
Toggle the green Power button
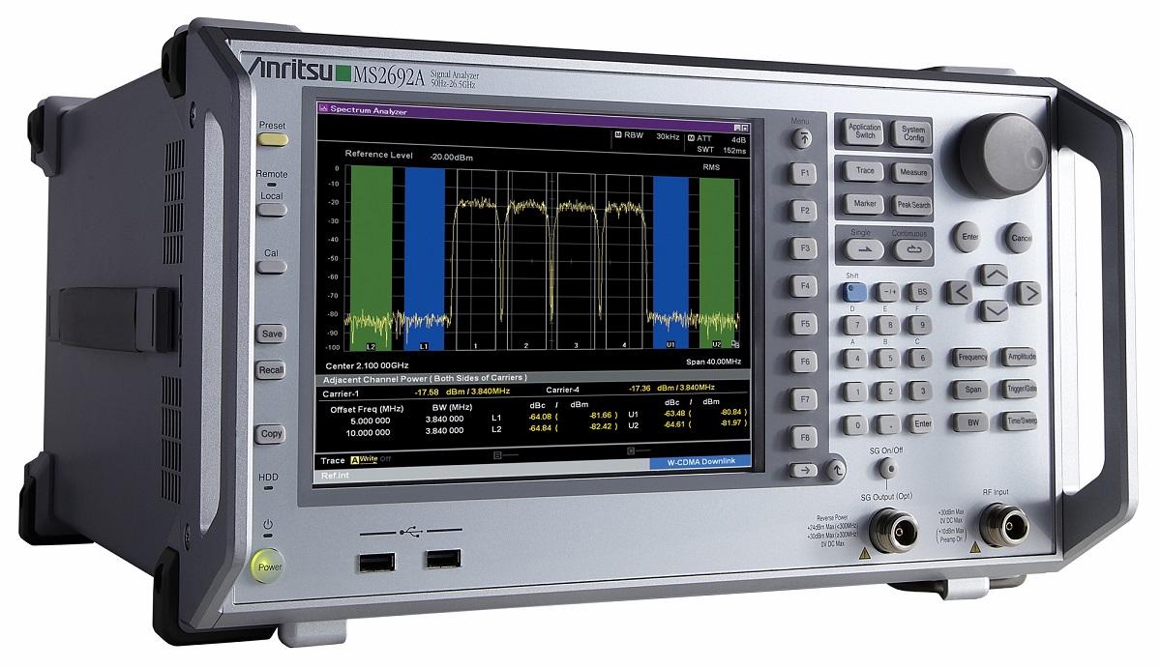coord(270,566)
